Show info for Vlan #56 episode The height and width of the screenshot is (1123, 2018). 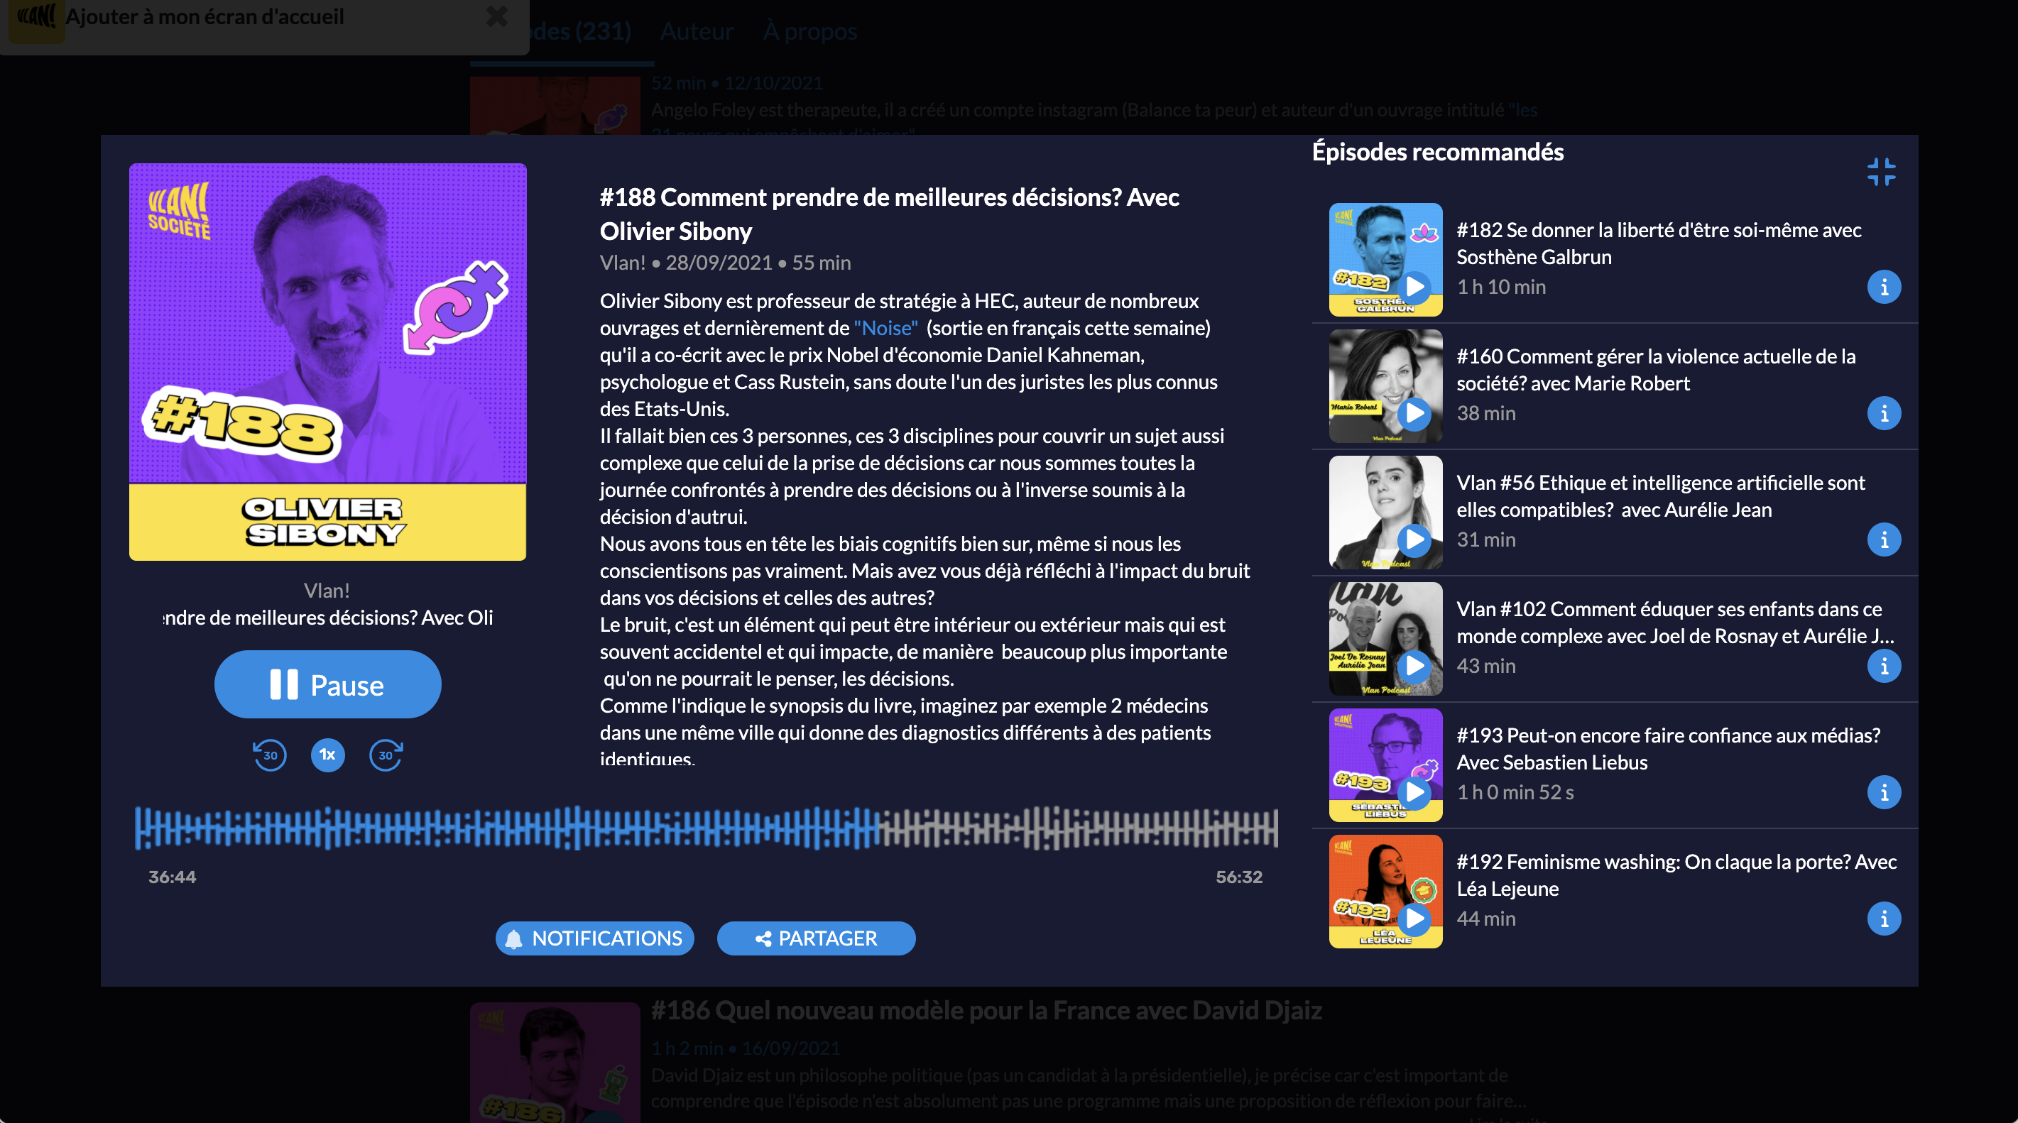1884,539
